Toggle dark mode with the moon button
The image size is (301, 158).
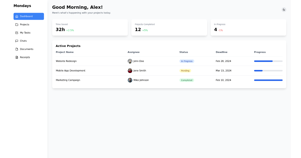(284, 10)
